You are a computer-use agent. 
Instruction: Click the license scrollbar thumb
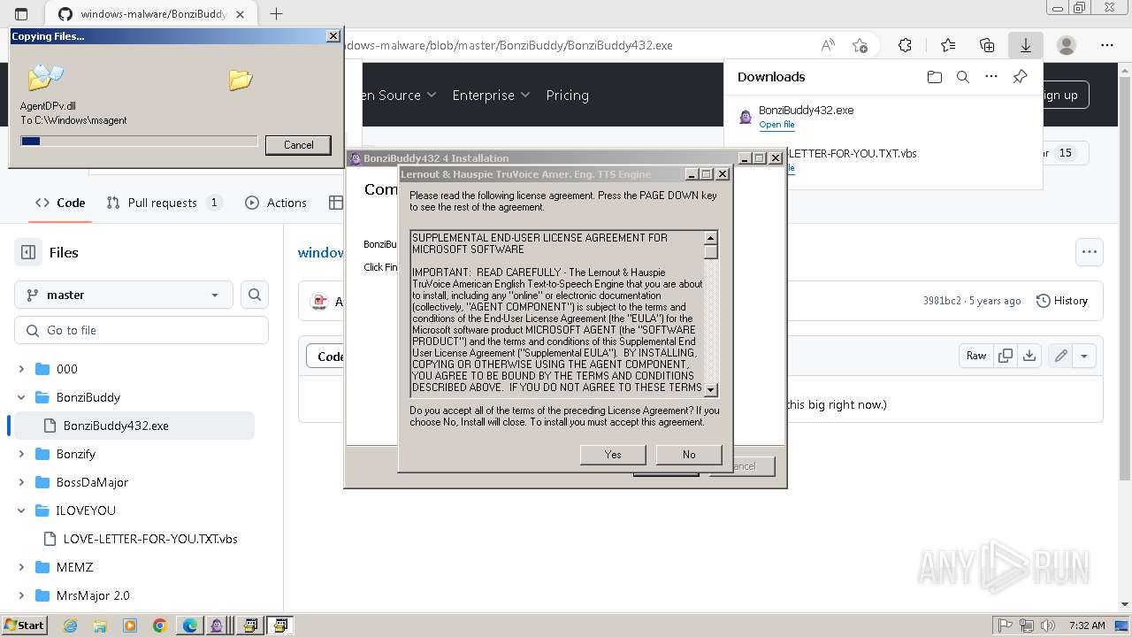(x=710, y=252)
